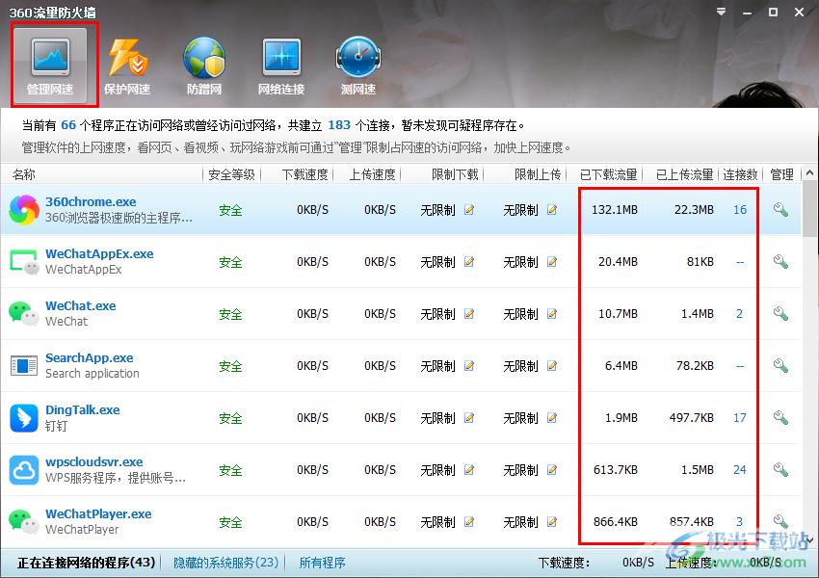Click the WeChatAppEx.exe program icon
Viewport: 819px width, 578px height.
24,262
